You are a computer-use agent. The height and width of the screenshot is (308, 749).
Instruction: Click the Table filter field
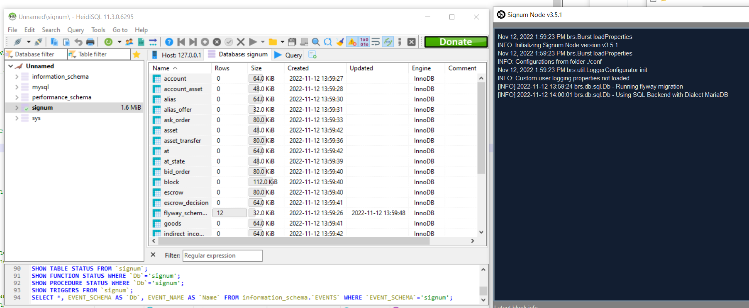pos(99,54)
